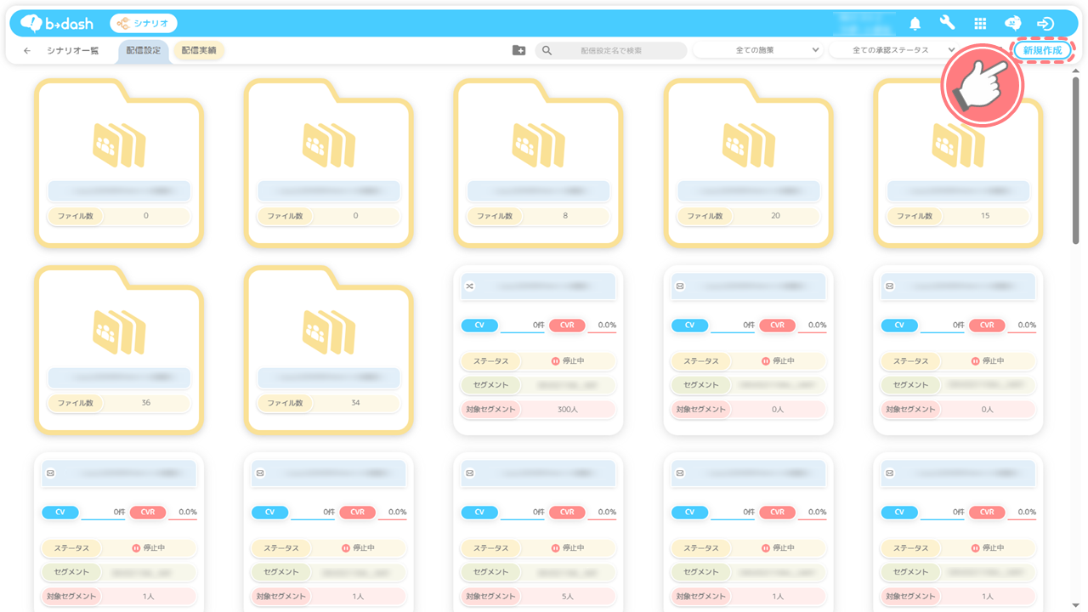Click the logout arrow icon

point(1045,24)
